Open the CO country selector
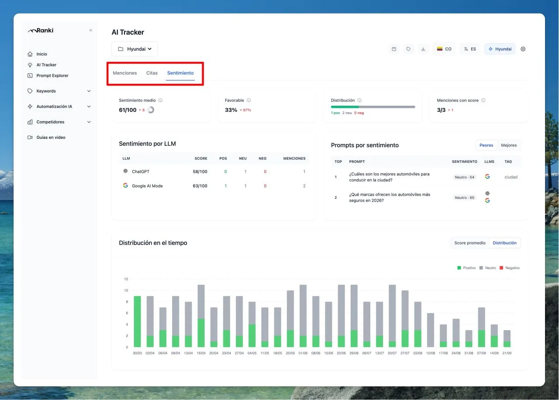Screen dimensions: 559x400 (x=444, y=49)
